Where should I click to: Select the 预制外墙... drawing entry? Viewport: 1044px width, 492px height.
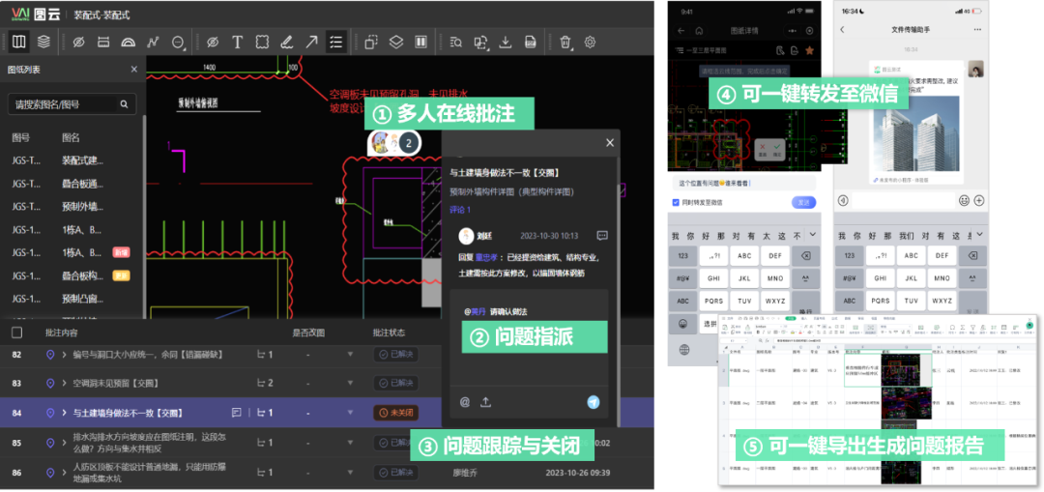(x=82, y=207)
